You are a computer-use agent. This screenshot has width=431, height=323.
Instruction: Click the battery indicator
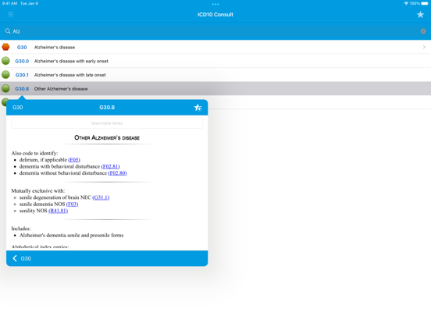[x=425, y=3]
